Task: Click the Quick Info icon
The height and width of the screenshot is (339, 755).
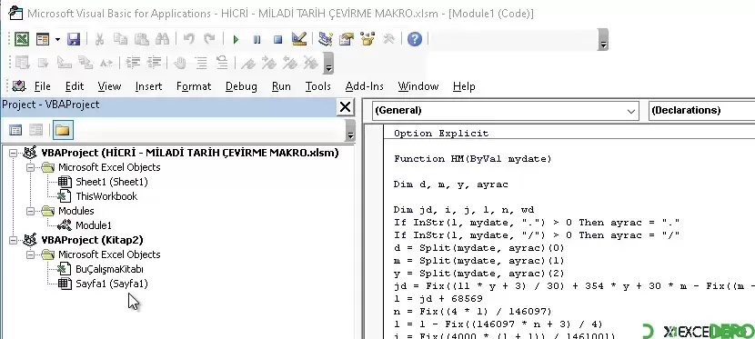Action: tap(64, 63)
